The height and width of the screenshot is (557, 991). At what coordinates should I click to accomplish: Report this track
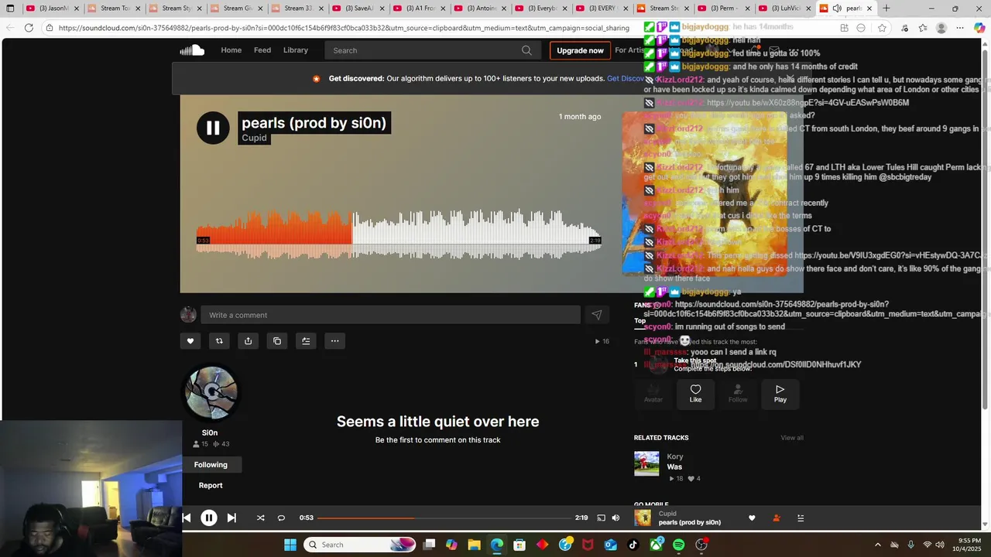tap(211, 486)
